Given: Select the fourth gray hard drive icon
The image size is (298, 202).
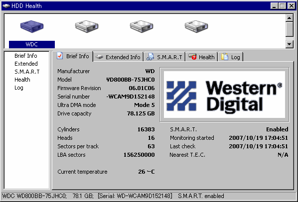Looking at the screenshot, I should point(196,26).
